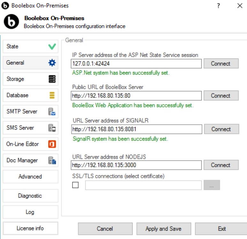Click 'SignalR system has been successfully set.' message
The height and width of the screenshot is (239, 247).
tap(120, 139)
